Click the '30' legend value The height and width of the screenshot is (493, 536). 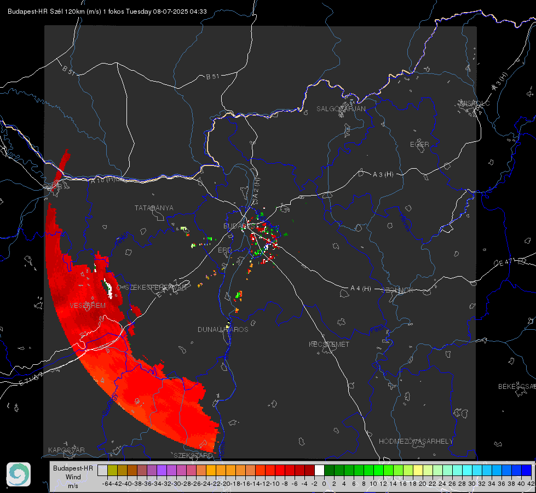(472, 484)
